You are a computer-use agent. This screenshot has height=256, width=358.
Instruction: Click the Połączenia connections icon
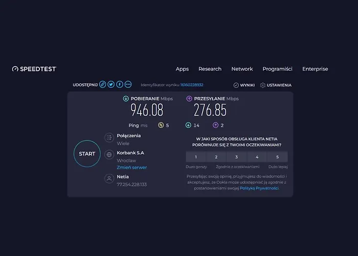[x=109, y=137]
